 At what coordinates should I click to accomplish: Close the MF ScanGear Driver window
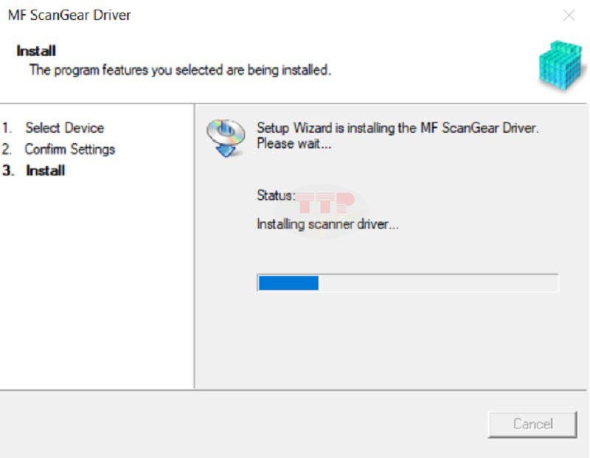click(x=569, y=15)
